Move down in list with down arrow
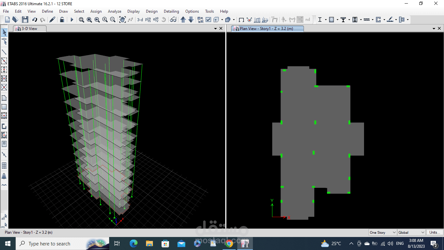The width and height of the screenshot is (444, 250). [191, 20]
